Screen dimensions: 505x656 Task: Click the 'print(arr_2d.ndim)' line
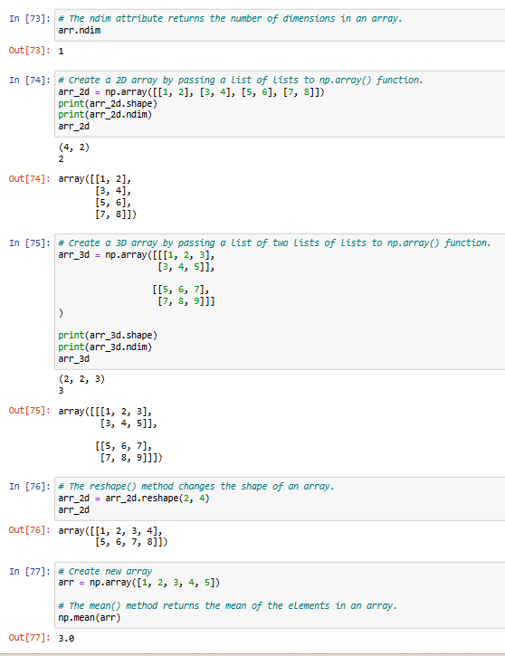(105, 114)
